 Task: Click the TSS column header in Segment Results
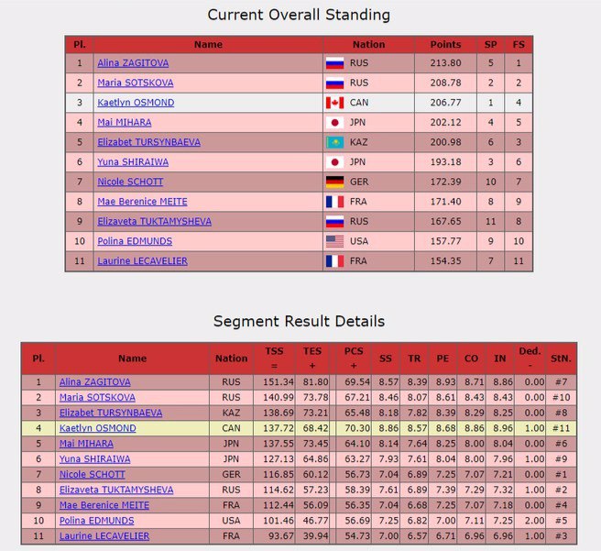pyautogui.click(x=274, y=358)
